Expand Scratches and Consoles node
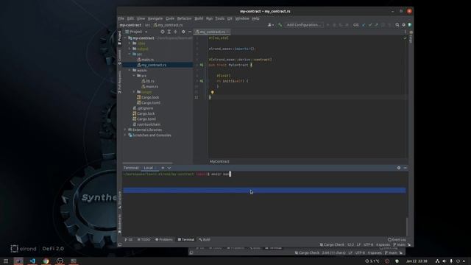Screen dimensions: 471x265 coord(126,135)
